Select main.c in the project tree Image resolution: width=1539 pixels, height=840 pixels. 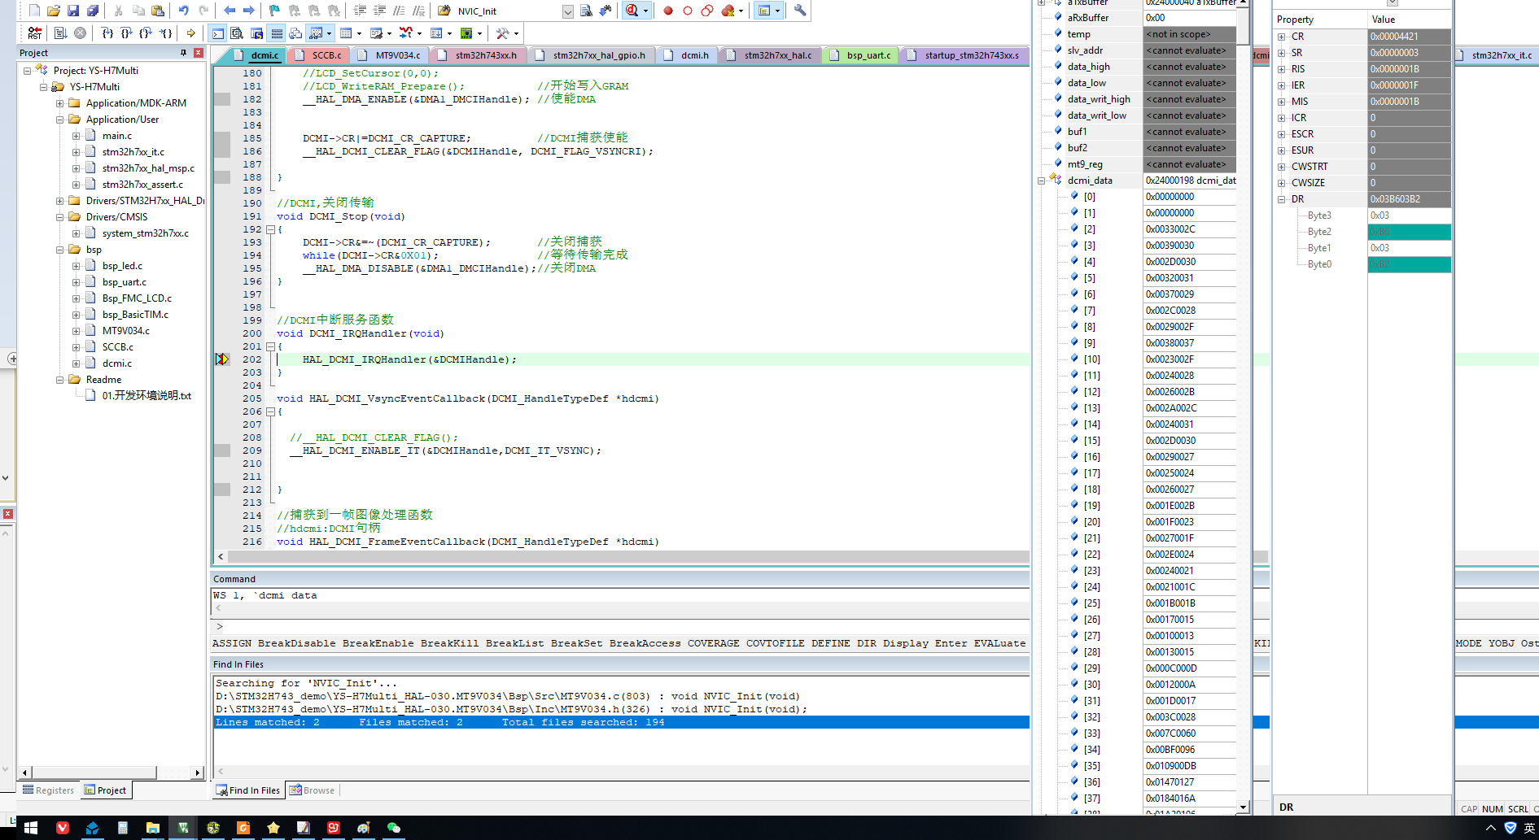click(117, 136)
